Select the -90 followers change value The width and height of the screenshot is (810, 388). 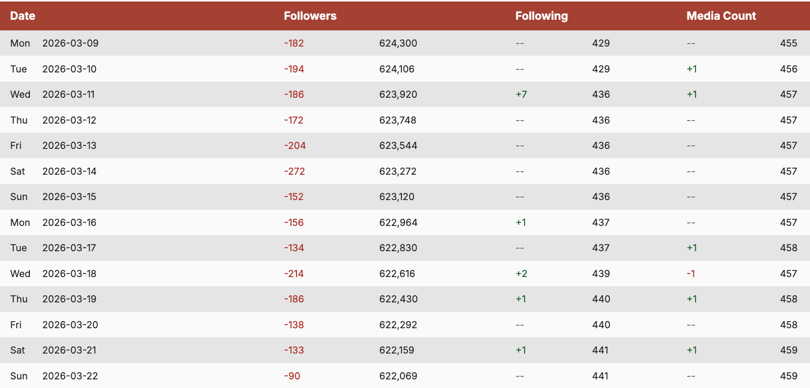click(x=292, y=376)
